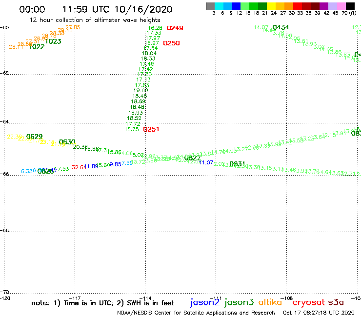The image size is (361, 317).
Task: Click the gray swatch in the legend
Action: point(210,6)
